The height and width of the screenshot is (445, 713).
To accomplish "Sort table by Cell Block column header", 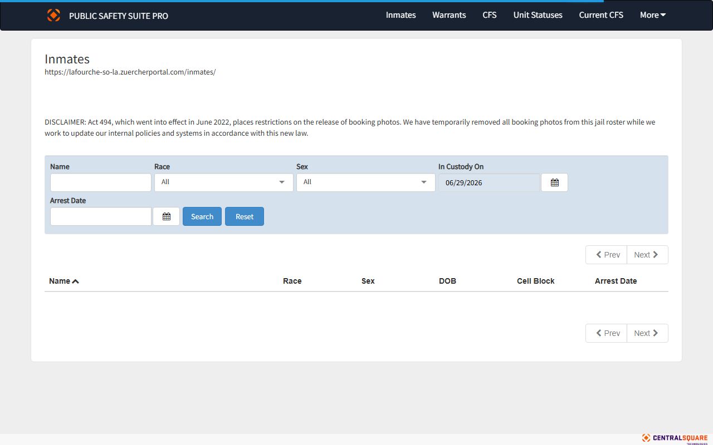I will coord(536,281).
